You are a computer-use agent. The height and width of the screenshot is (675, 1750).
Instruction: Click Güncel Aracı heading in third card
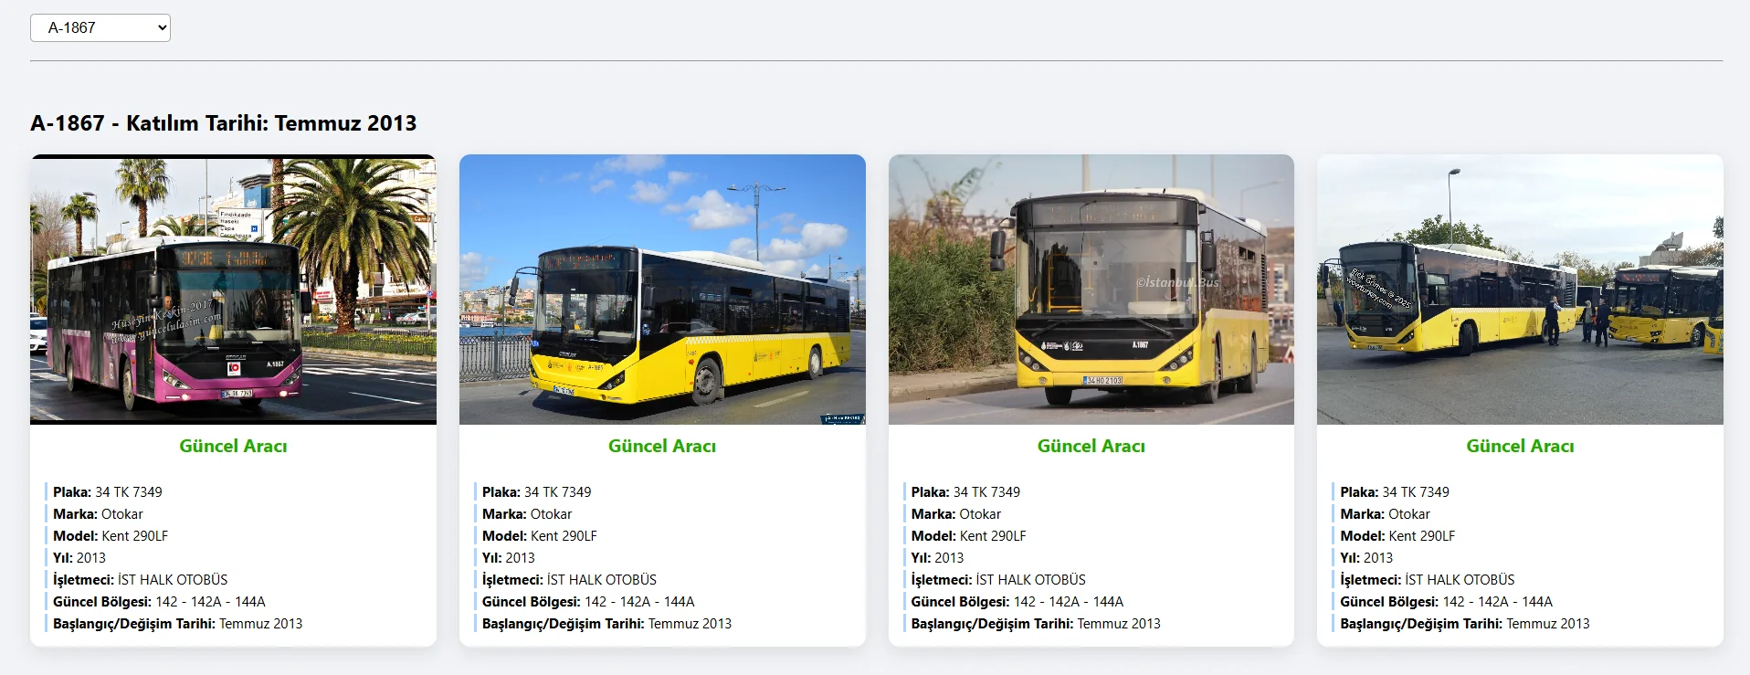1091,446
